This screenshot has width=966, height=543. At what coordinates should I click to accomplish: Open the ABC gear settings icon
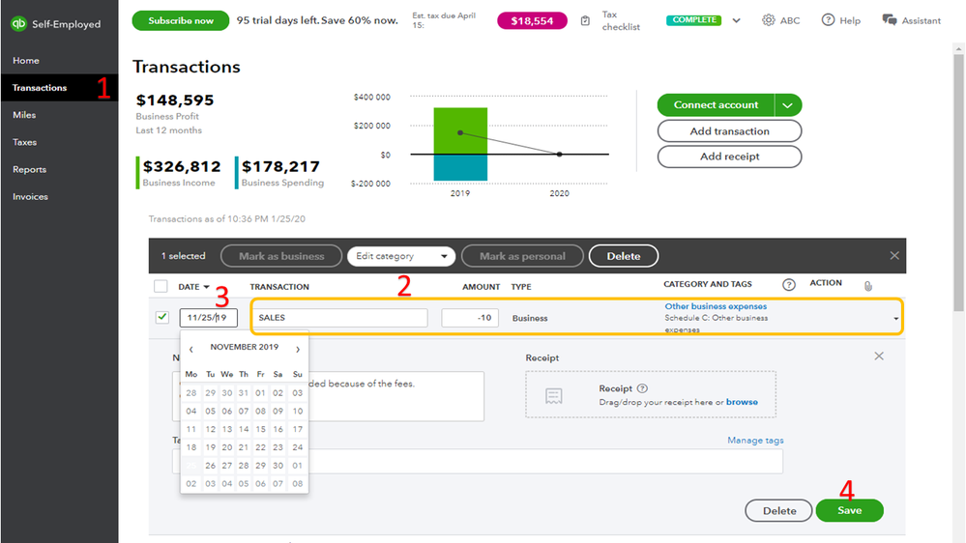click(x=768, y=20)
